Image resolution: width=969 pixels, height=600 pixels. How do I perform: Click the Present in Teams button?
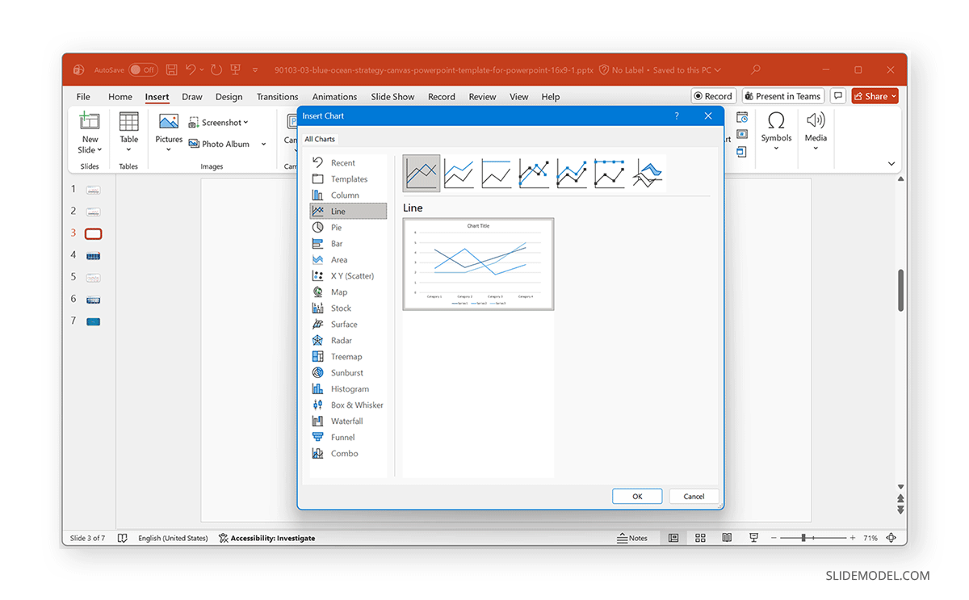pos(782,95)
